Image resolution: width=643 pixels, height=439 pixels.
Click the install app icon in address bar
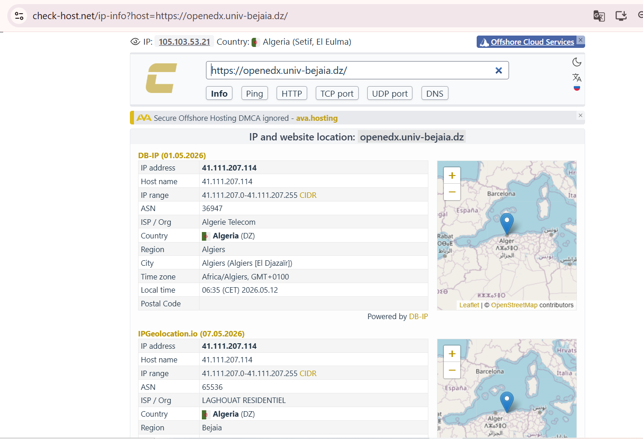pyautogui.click(x=621, y=16)
